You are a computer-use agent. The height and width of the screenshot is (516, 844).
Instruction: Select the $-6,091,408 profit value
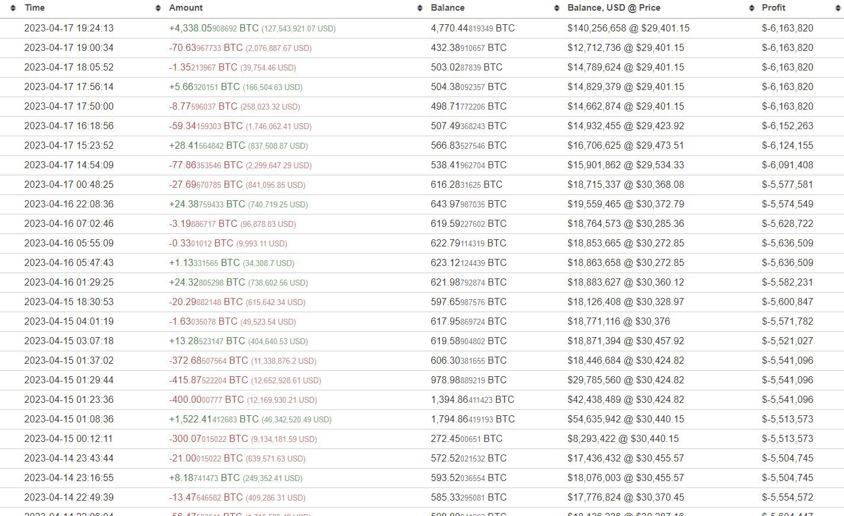coord(787,165)
